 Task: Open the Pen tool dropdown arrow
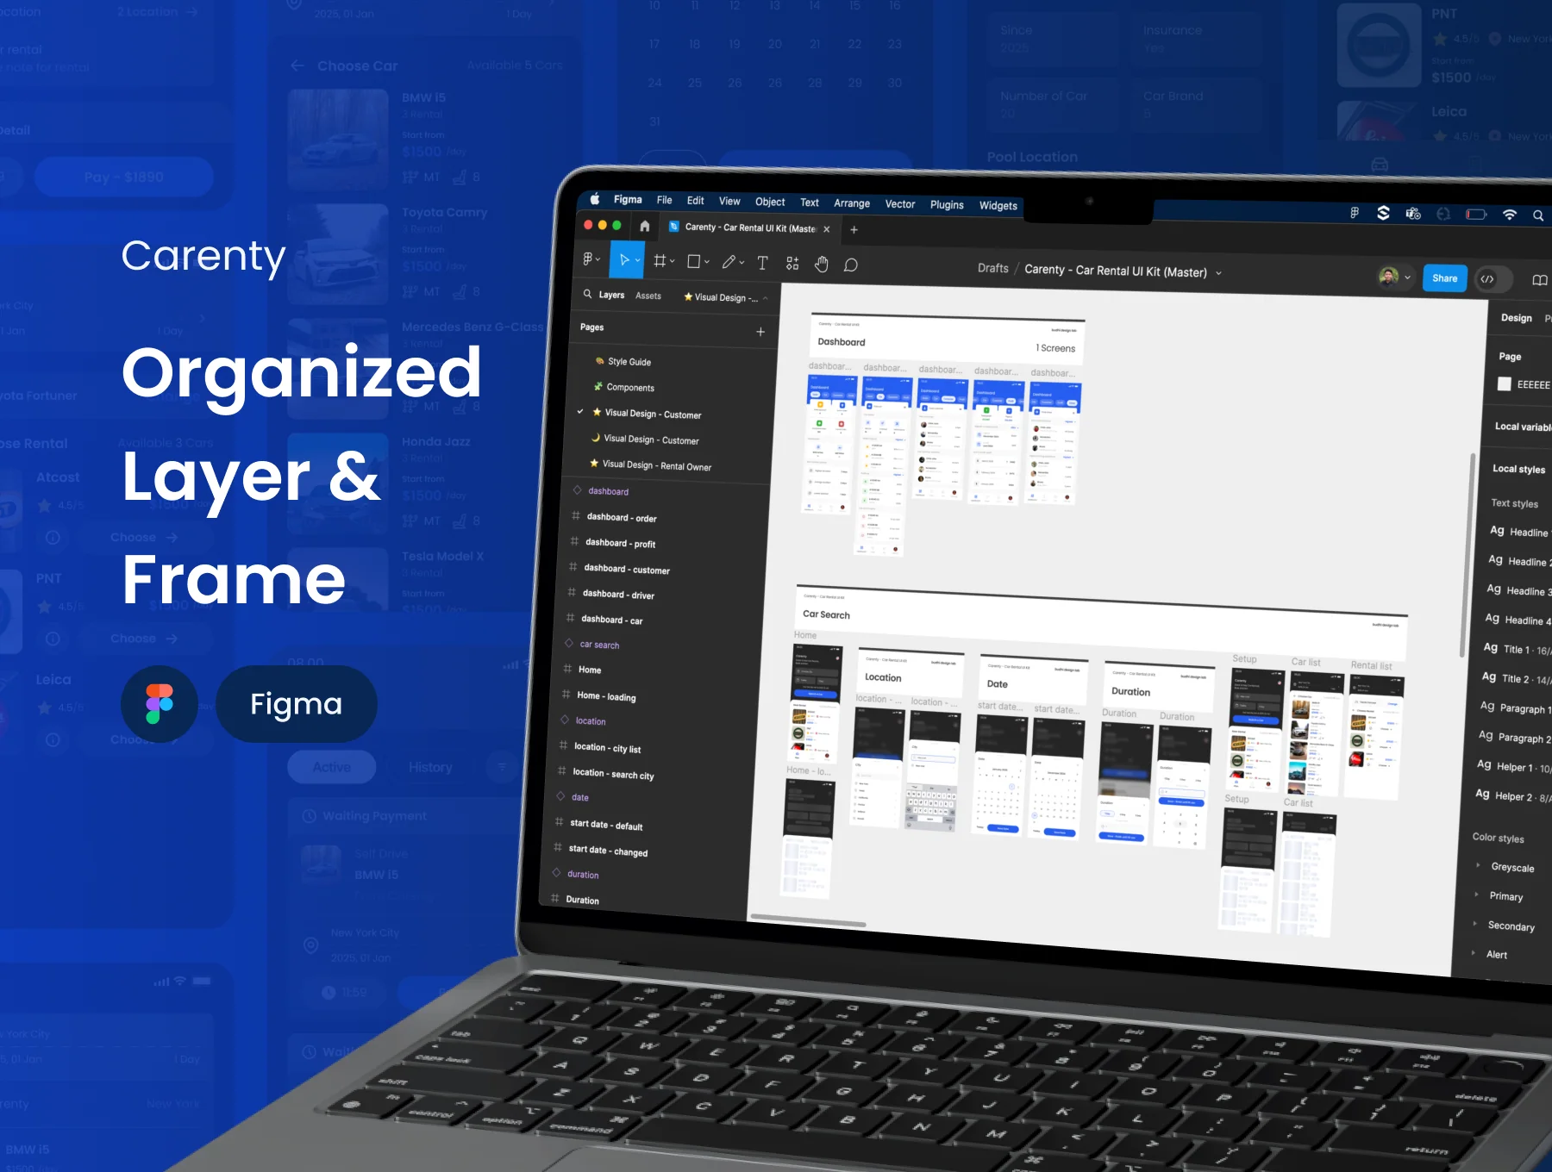[x=742, y=262]
